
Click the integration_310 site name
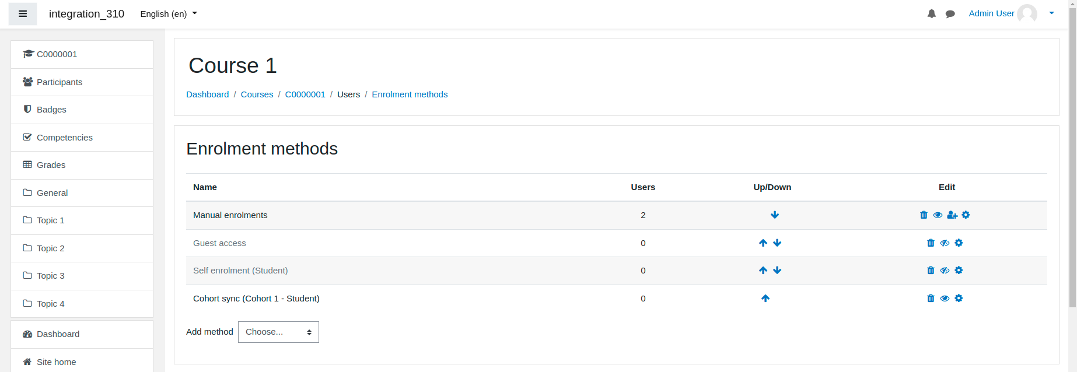coord(86,14)
